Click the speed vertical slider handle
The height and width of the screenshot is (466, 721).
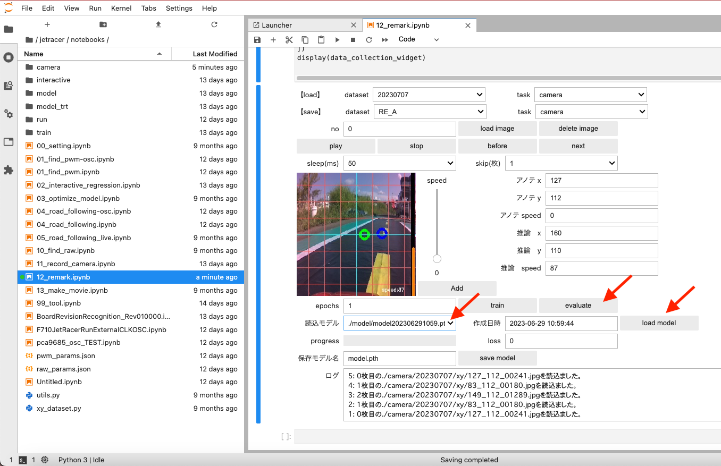(437, 259)
